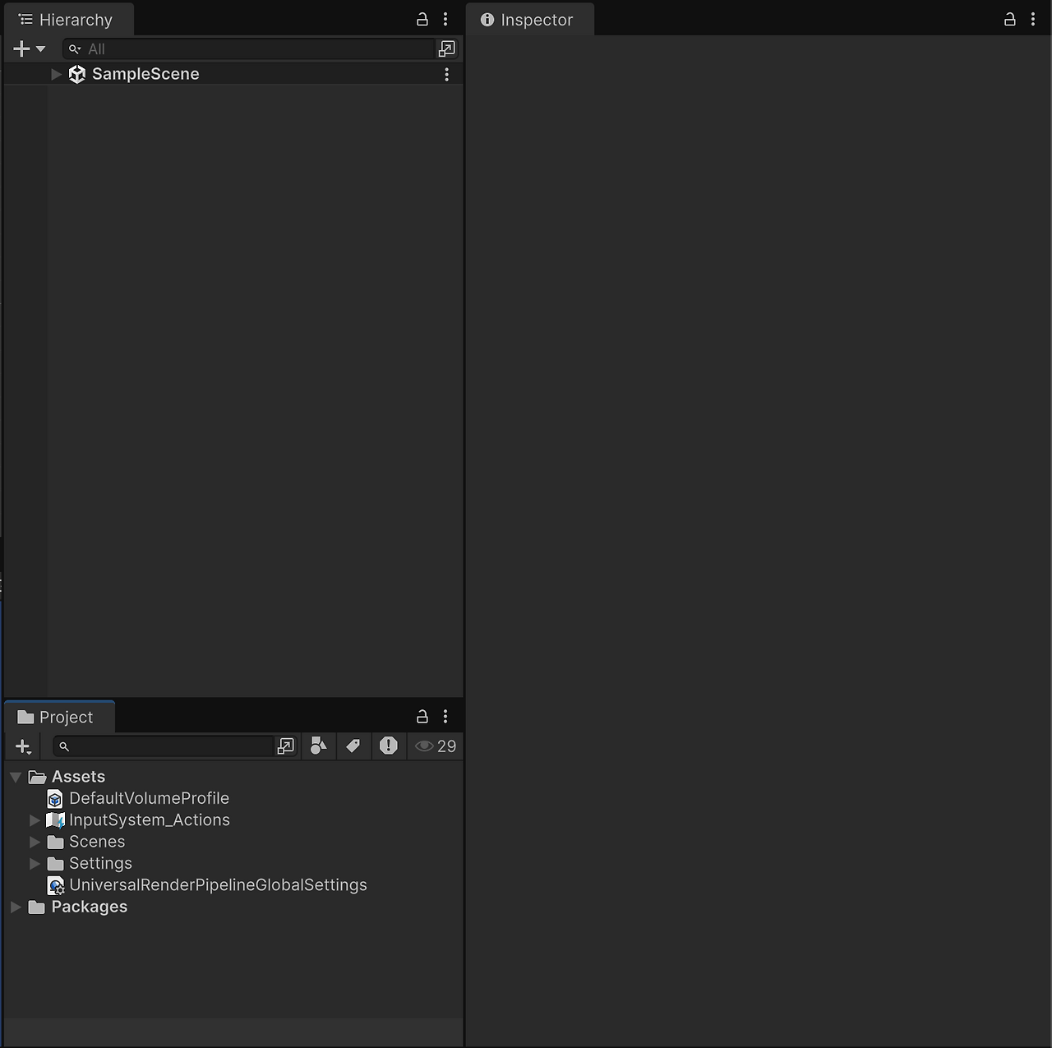1052x1048 pixels.
Task: Select the Settings folder
Action: coord(233,863)
